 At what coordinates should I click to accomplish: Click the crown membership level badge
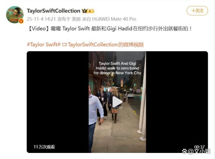[x=88, y=11]
